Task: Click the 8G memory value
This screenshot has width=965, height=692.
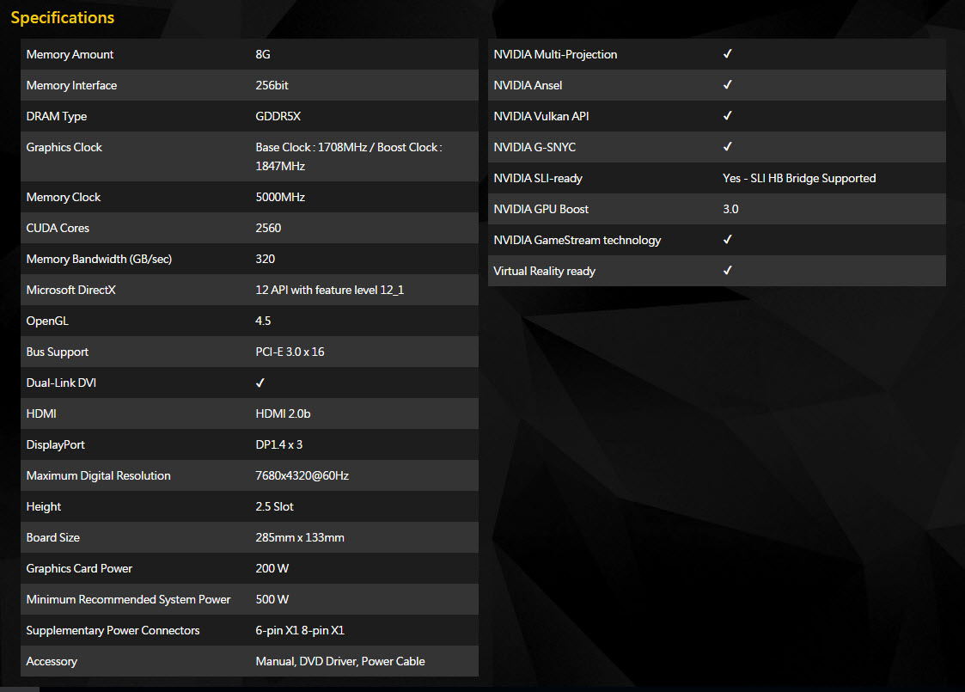Action: (263, 54)
